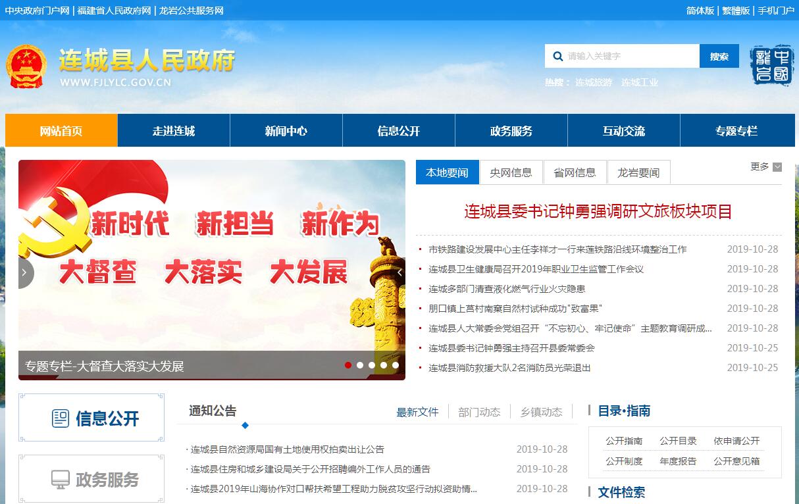Click the China Longyan seal icon

tap(772, 65)
